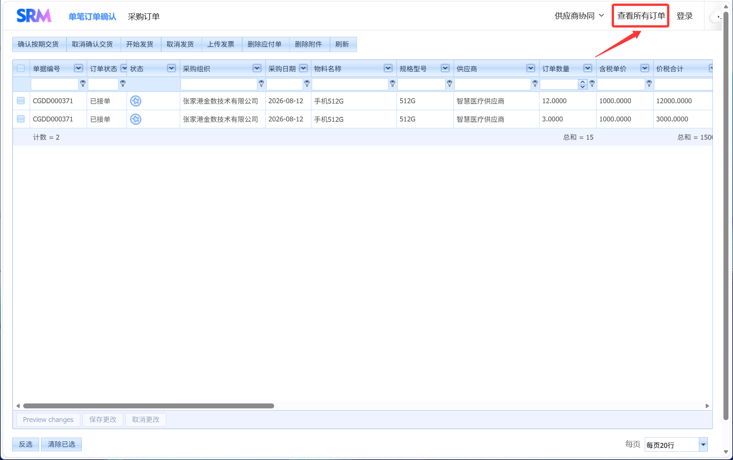733x460 pixels.
Task: Click the 登录 link
Action: pyautogui.click(x=685, y=16)
